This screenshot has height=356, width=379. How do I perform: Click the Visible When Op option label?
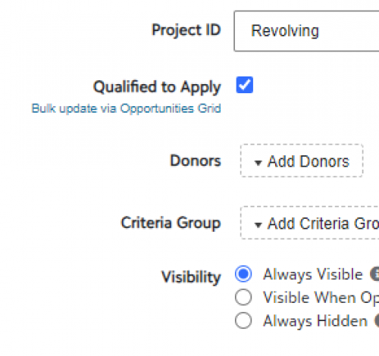pos(321,298)
